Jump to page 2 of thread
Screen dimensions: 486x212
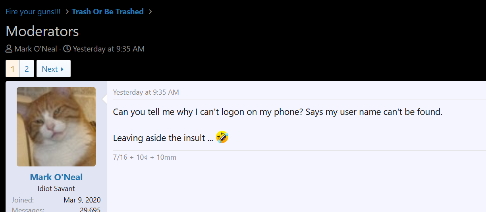[27, 69]
